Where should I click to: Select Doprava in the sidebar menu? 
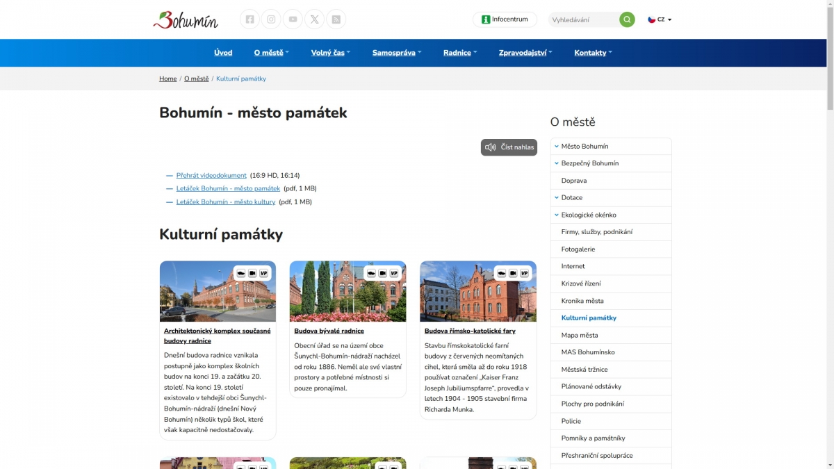611,181
